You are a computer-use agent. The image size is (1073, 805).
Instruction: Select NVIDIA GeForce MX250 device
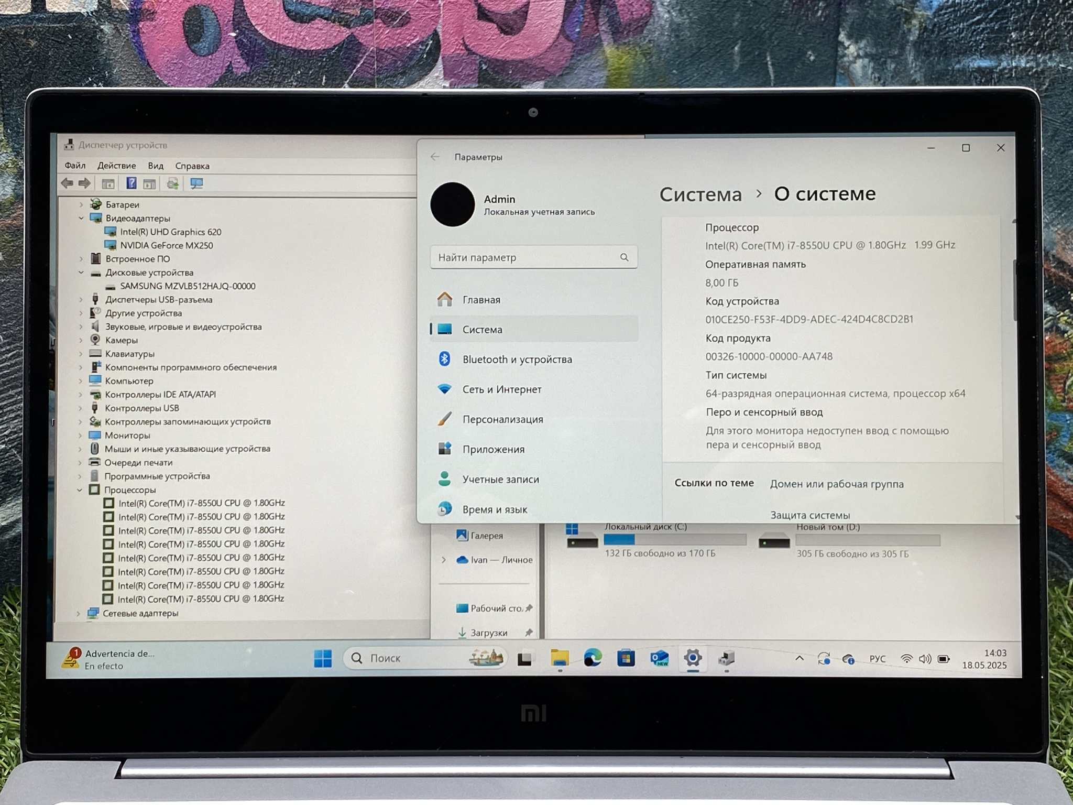[x=166, y=245]
